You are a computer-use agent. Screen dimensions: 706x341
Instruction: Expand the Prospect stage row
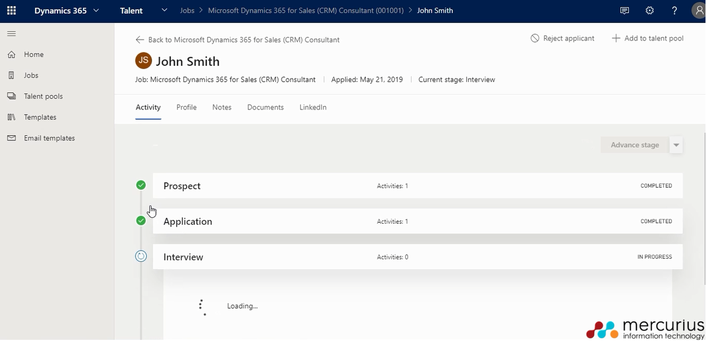[x=417, y=186]
